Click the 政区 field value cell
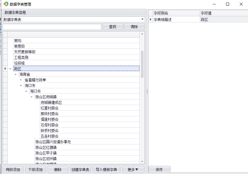 coord(224,20)
